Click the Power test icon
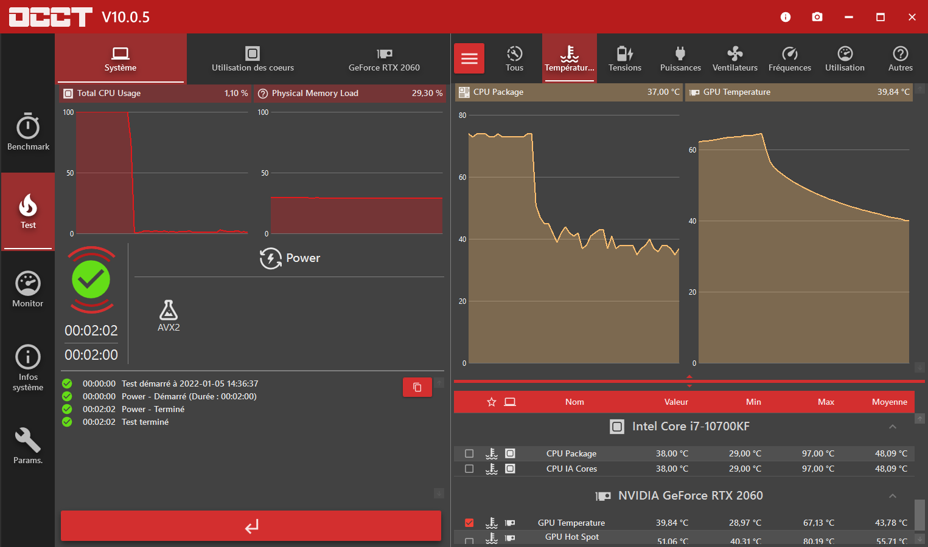This screenshot has height=547, width=928. tap(271, 258)
